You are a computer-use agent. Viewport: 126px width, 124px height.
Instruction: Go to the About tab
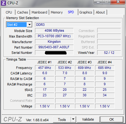[x=100, y=12]
